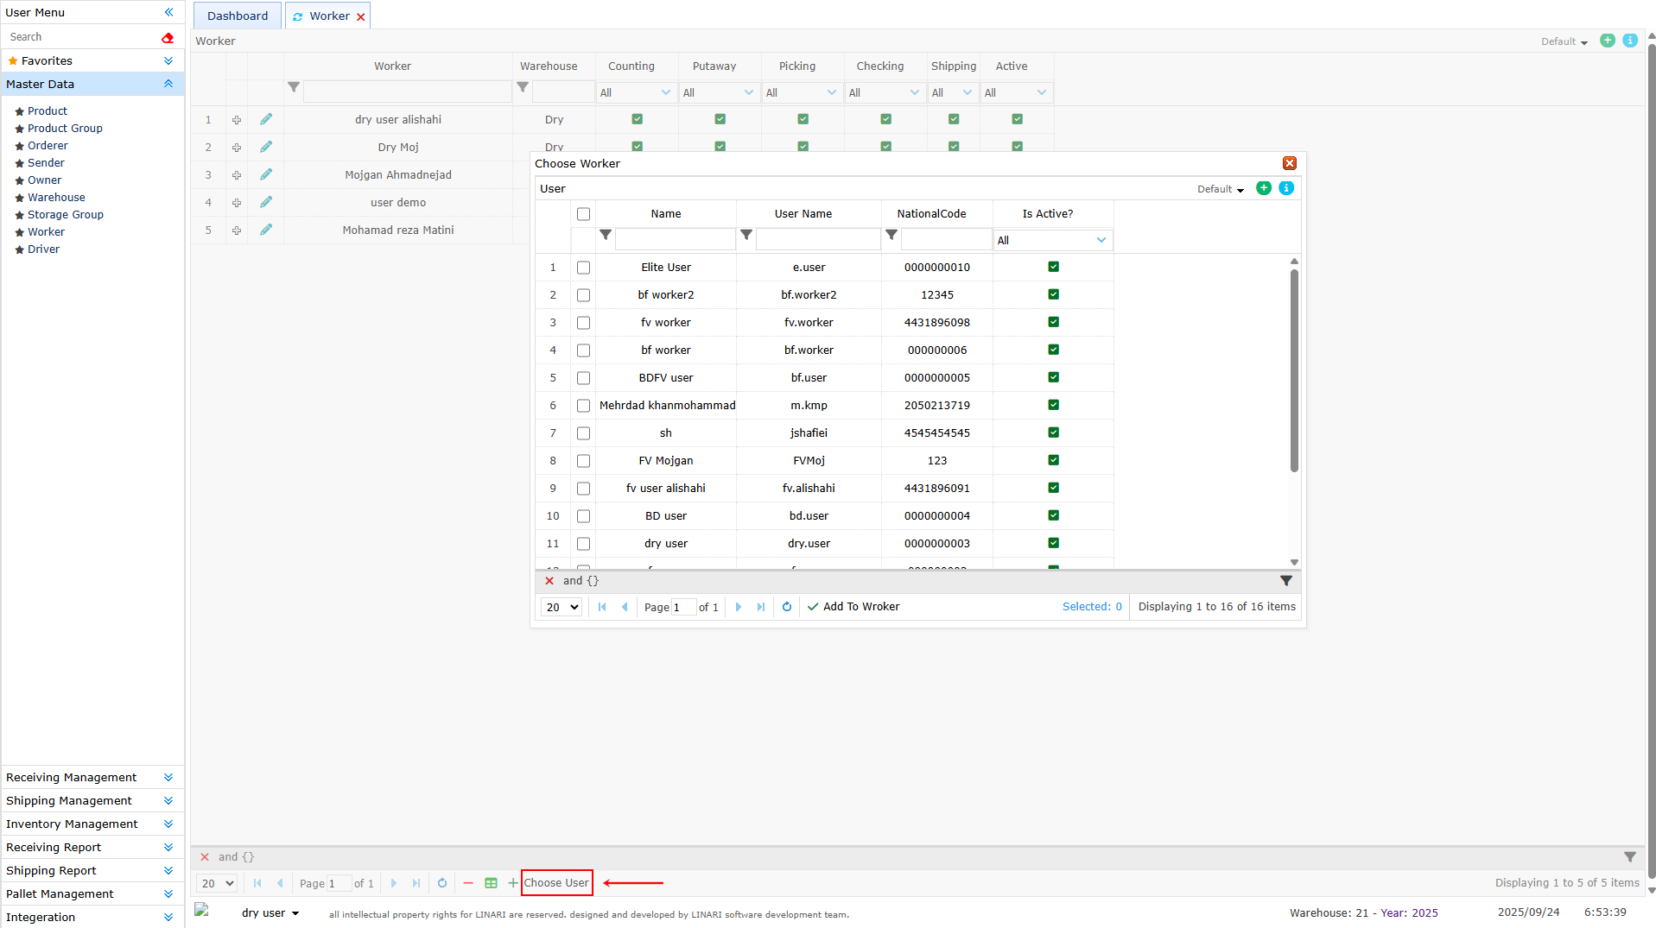Go to next page in Choose Worker dialog
Screen dimensions: 1656x928
(739, 607)
